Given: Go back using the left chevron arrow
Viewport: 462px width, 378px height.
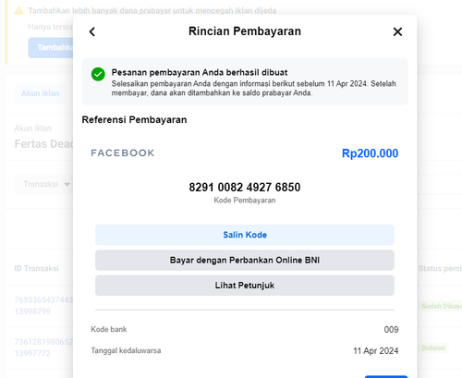Looking at the screenshot, I should (x=92, y=31).
